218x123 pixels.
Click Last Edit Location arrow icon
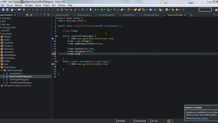(x=173, y=10)
